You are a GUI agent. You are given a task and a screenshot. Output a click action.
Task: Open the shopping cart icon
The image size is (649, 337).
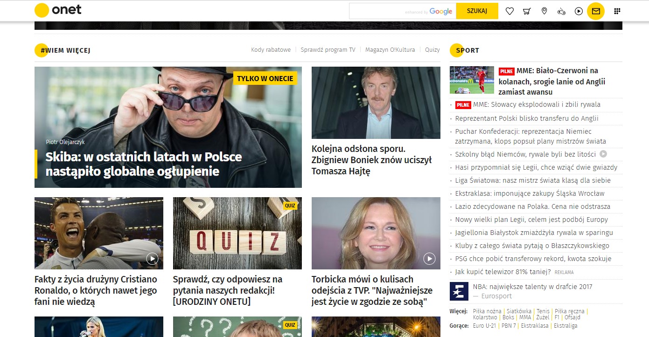click(527, 11)
